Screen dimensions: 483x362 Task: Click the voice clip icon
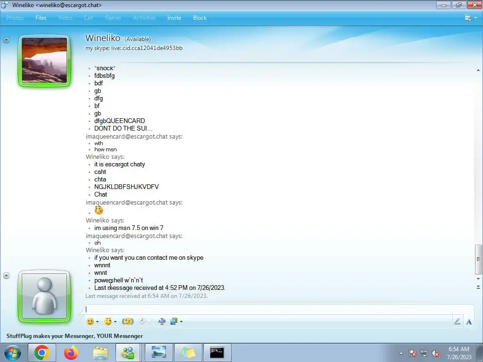pyautogui.click(x=142, y=321)
